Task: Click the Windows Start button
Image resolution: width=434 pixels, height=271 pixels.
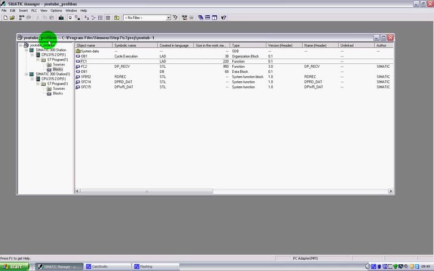Action: pyautogui.click(x=14, y=266)
